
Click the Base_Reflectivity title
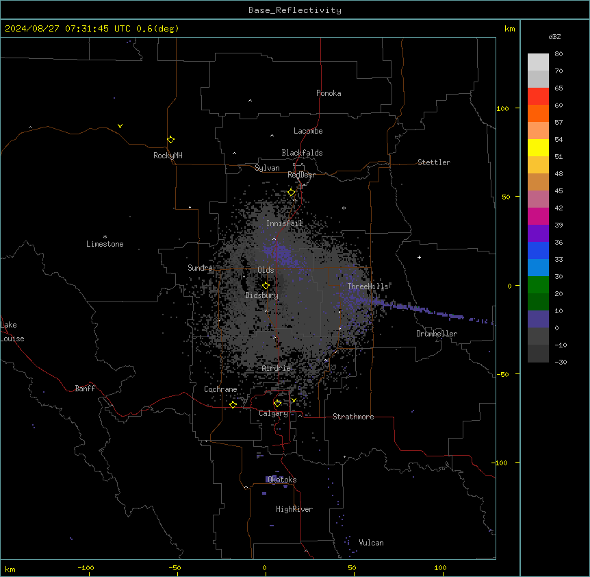(x=295, y=10)
